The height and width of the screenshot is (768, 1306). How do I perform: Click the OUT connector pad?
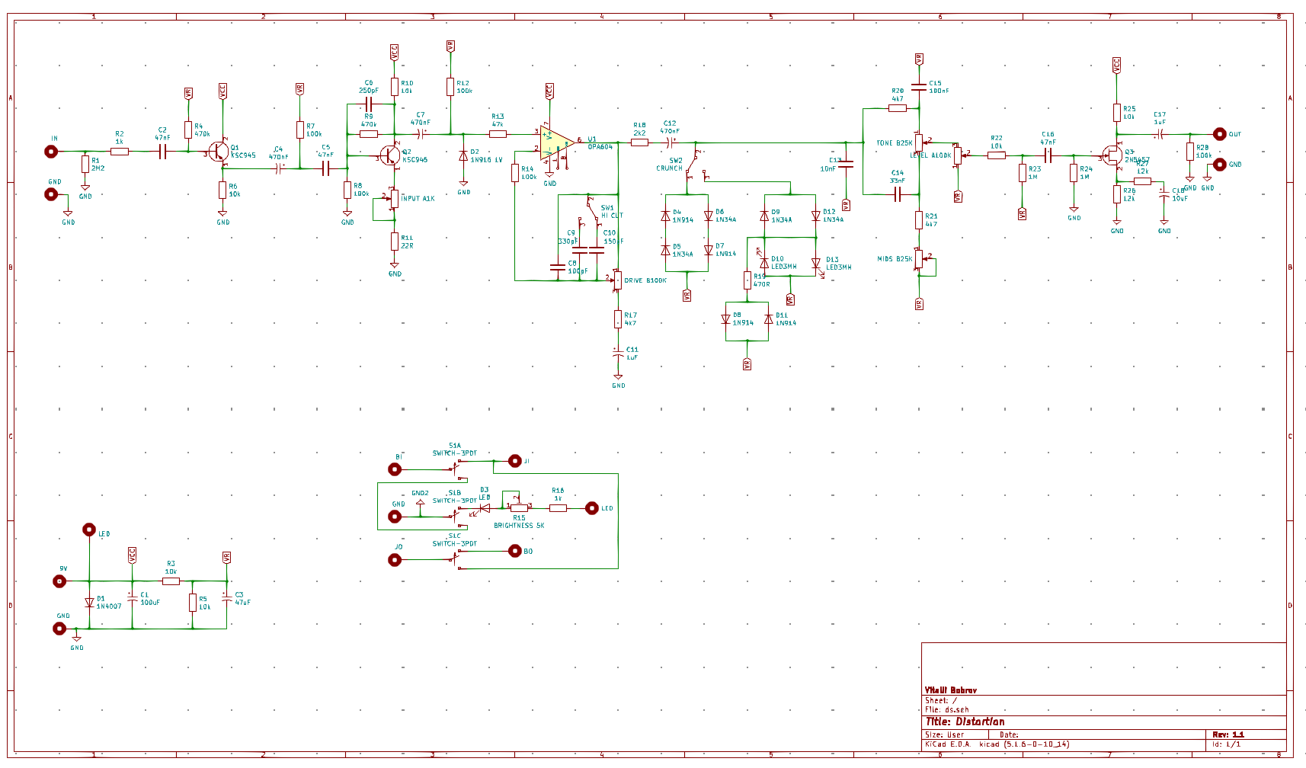[1220, 133]
